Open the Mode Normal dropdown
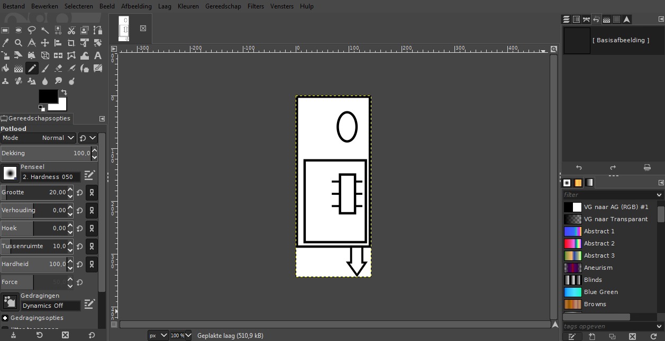Viewport: 665px width, 341px height. coord(38,138)
